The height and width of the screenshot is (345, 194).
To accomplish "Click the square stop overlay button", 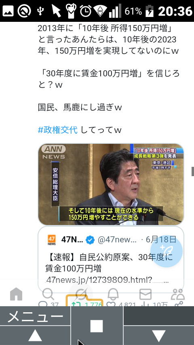I will [97, 326].
